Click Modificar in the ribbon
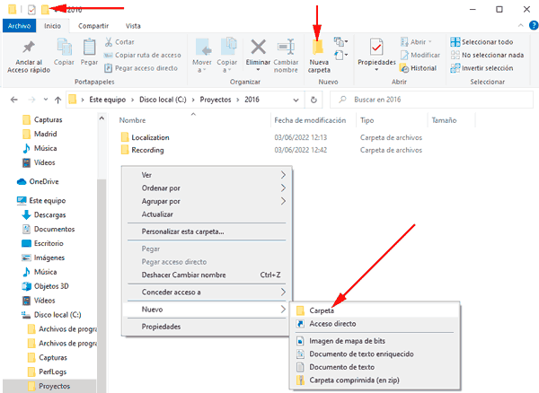 (420, 55)
